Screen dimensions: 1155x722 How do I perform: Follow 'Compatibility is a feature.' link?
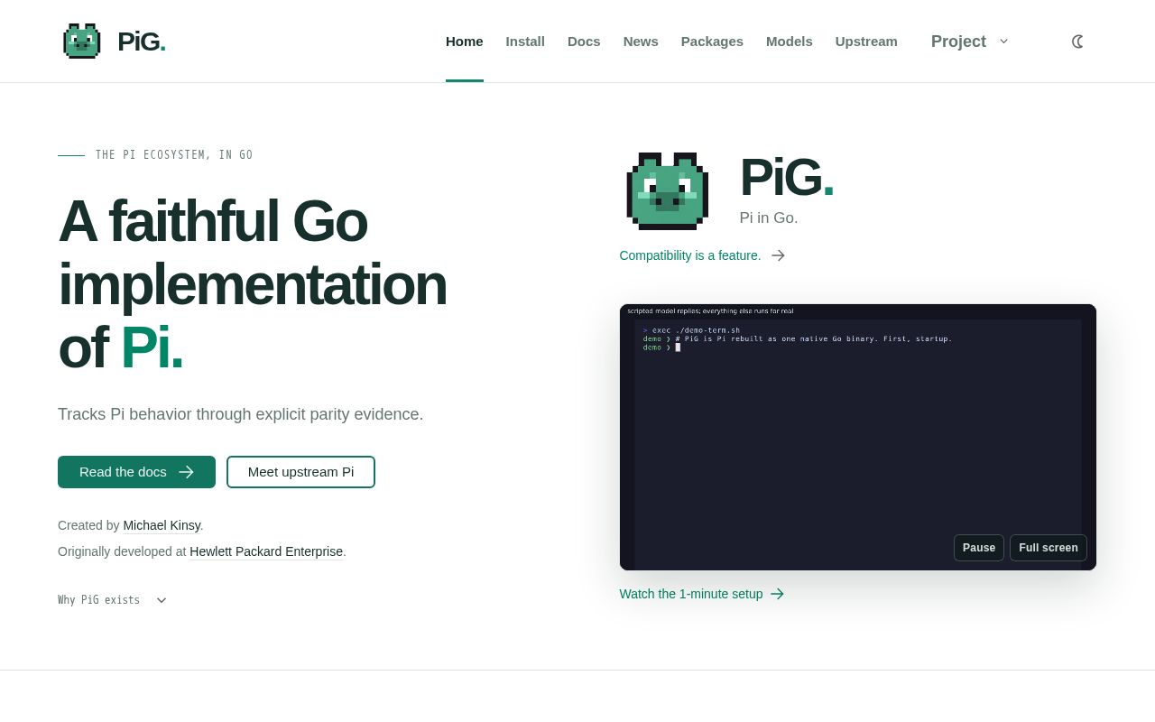pyautogui.click(x=702, y=255)
